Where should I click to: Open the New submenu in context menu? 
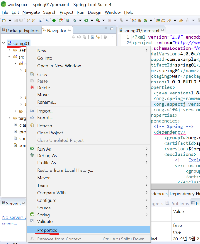tap(89, 50)
